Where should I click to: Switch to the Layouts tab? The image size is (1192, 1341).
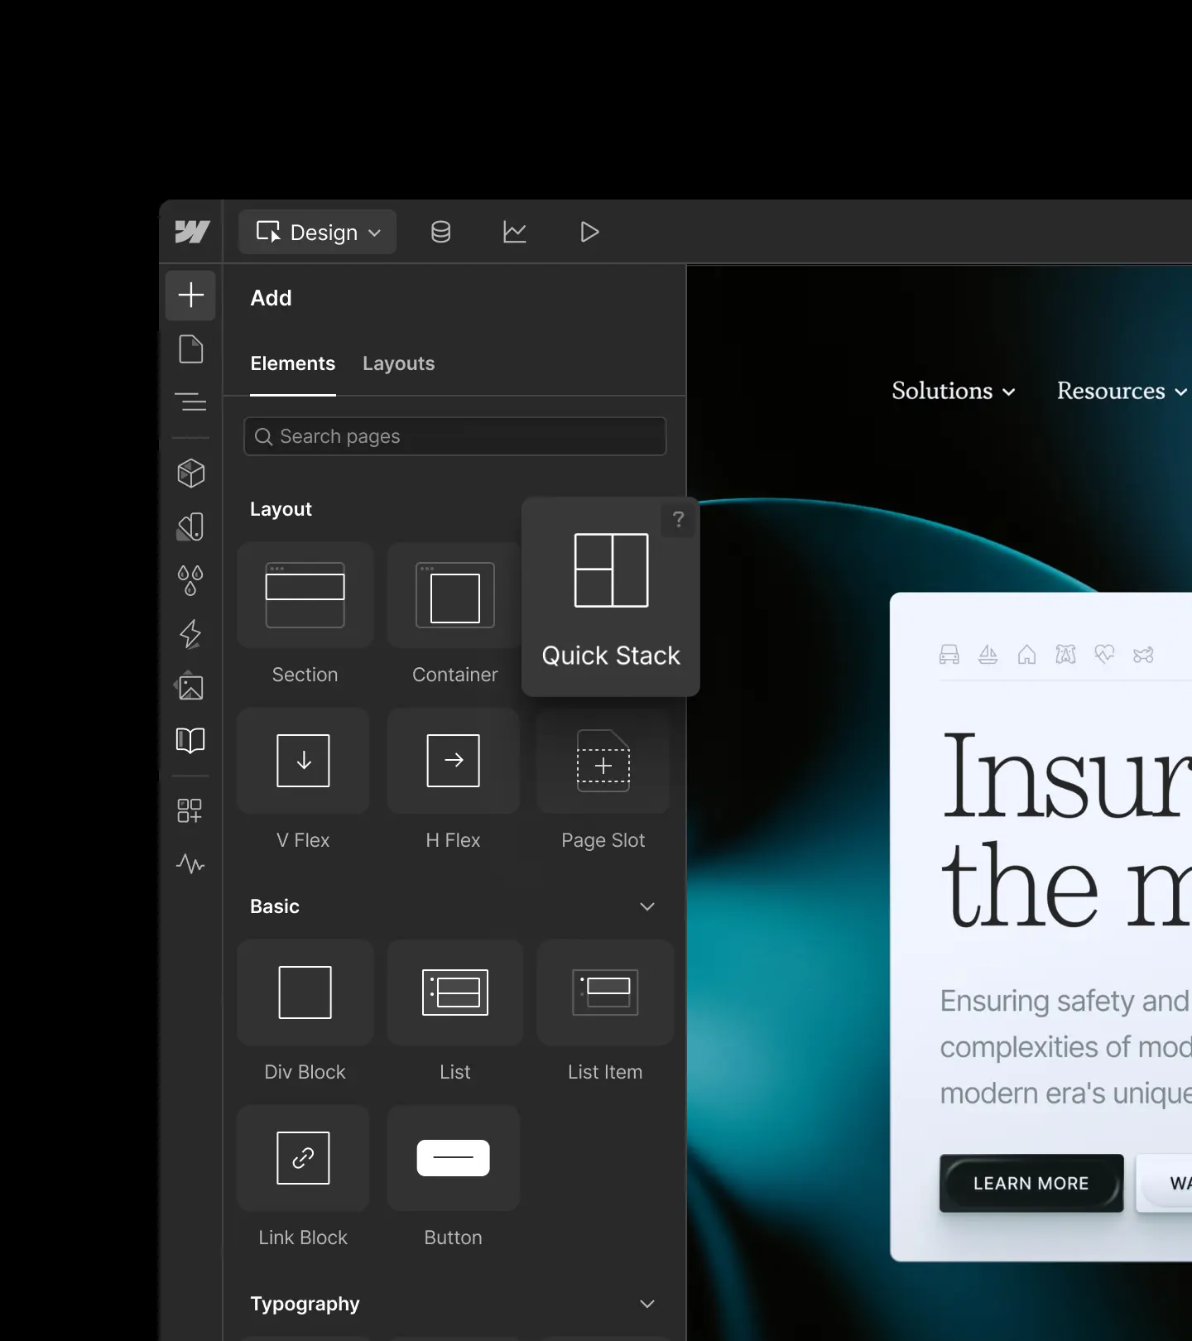398,363
